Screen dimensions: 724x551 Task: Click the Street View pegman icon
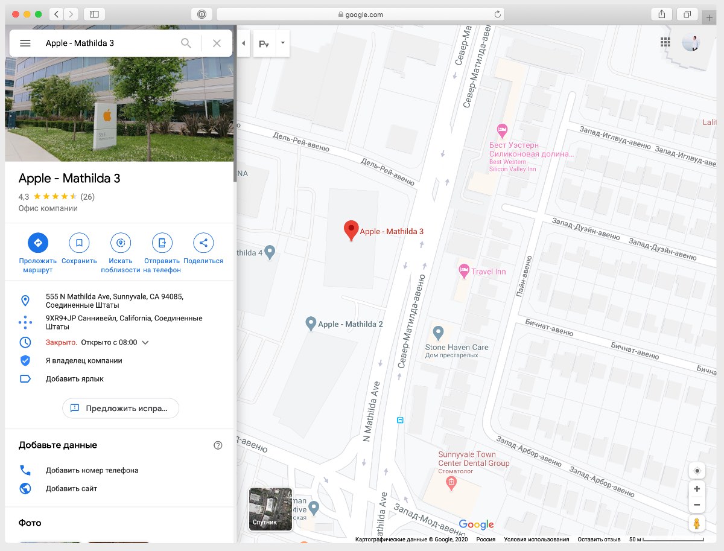(697, 523)
